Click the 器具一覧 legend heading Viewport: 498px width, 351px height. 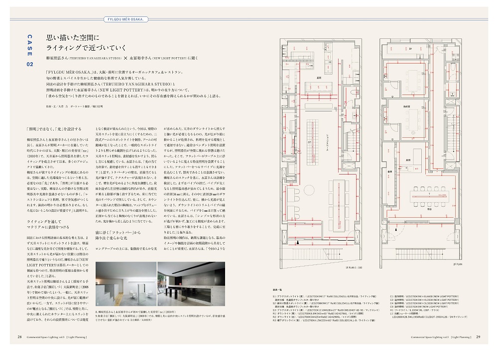coord(277,290)
